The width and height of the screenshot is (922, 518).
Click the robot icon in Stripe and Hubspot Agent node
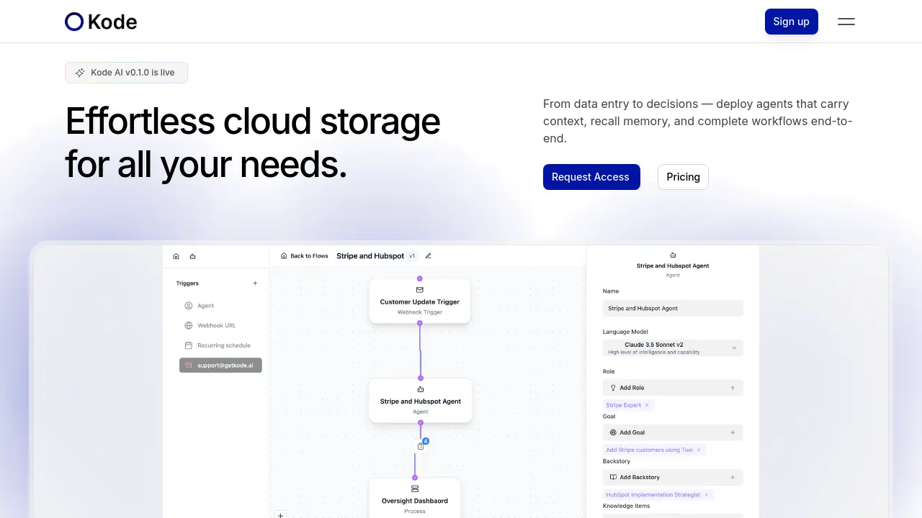(421, 389)
